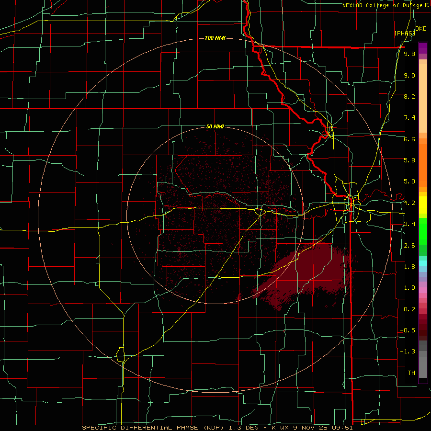Viewport: 431px width, 431px height.
Task: Pick the peach segment of the color bar
Action: pos(423,96)
